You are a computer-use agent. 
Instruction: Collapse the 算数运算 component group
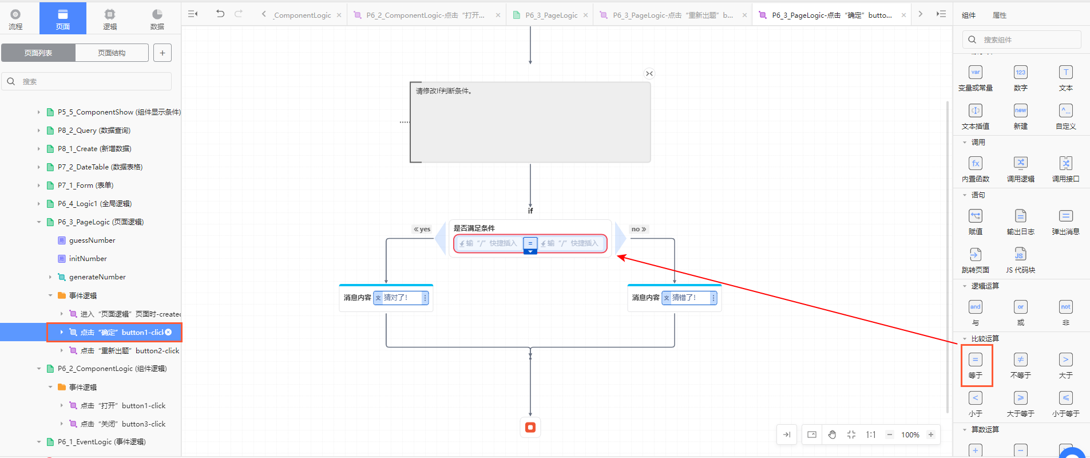[x=965, y=430]
